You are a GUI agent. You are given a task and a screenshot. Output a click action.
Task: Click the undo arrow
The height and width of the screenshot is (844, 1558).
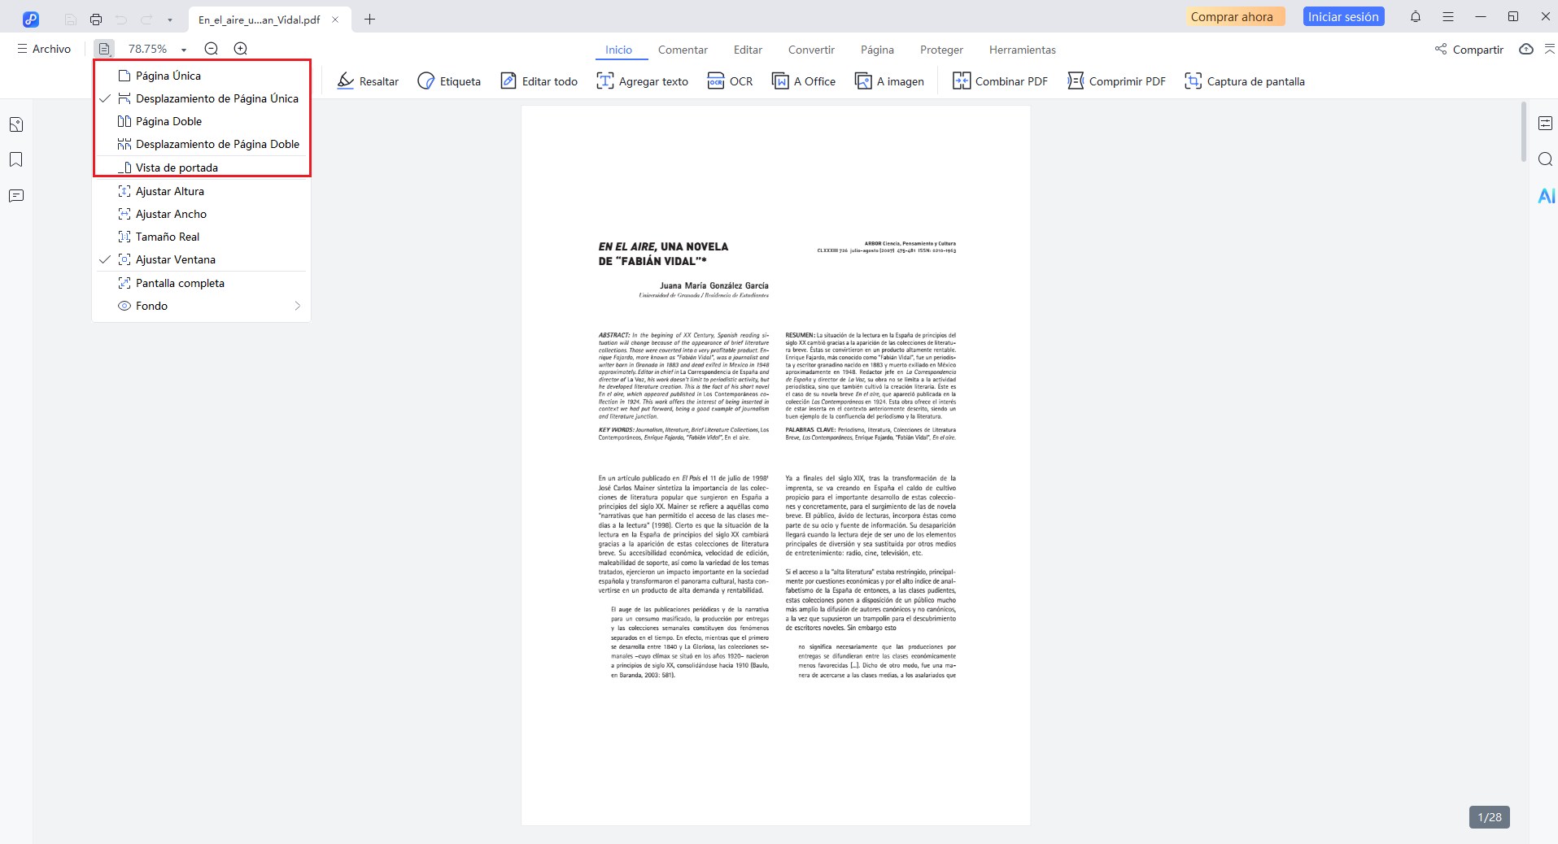[121, 20]
